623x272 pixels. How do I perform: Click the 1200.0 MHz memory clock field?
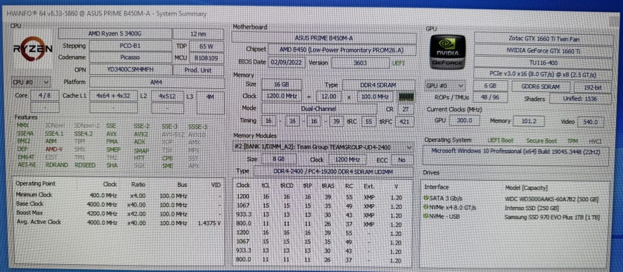281,97
